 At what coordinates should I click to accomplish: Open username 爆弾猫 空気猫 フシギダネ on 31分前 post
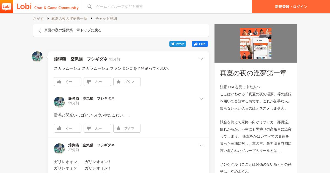[81, 59]
